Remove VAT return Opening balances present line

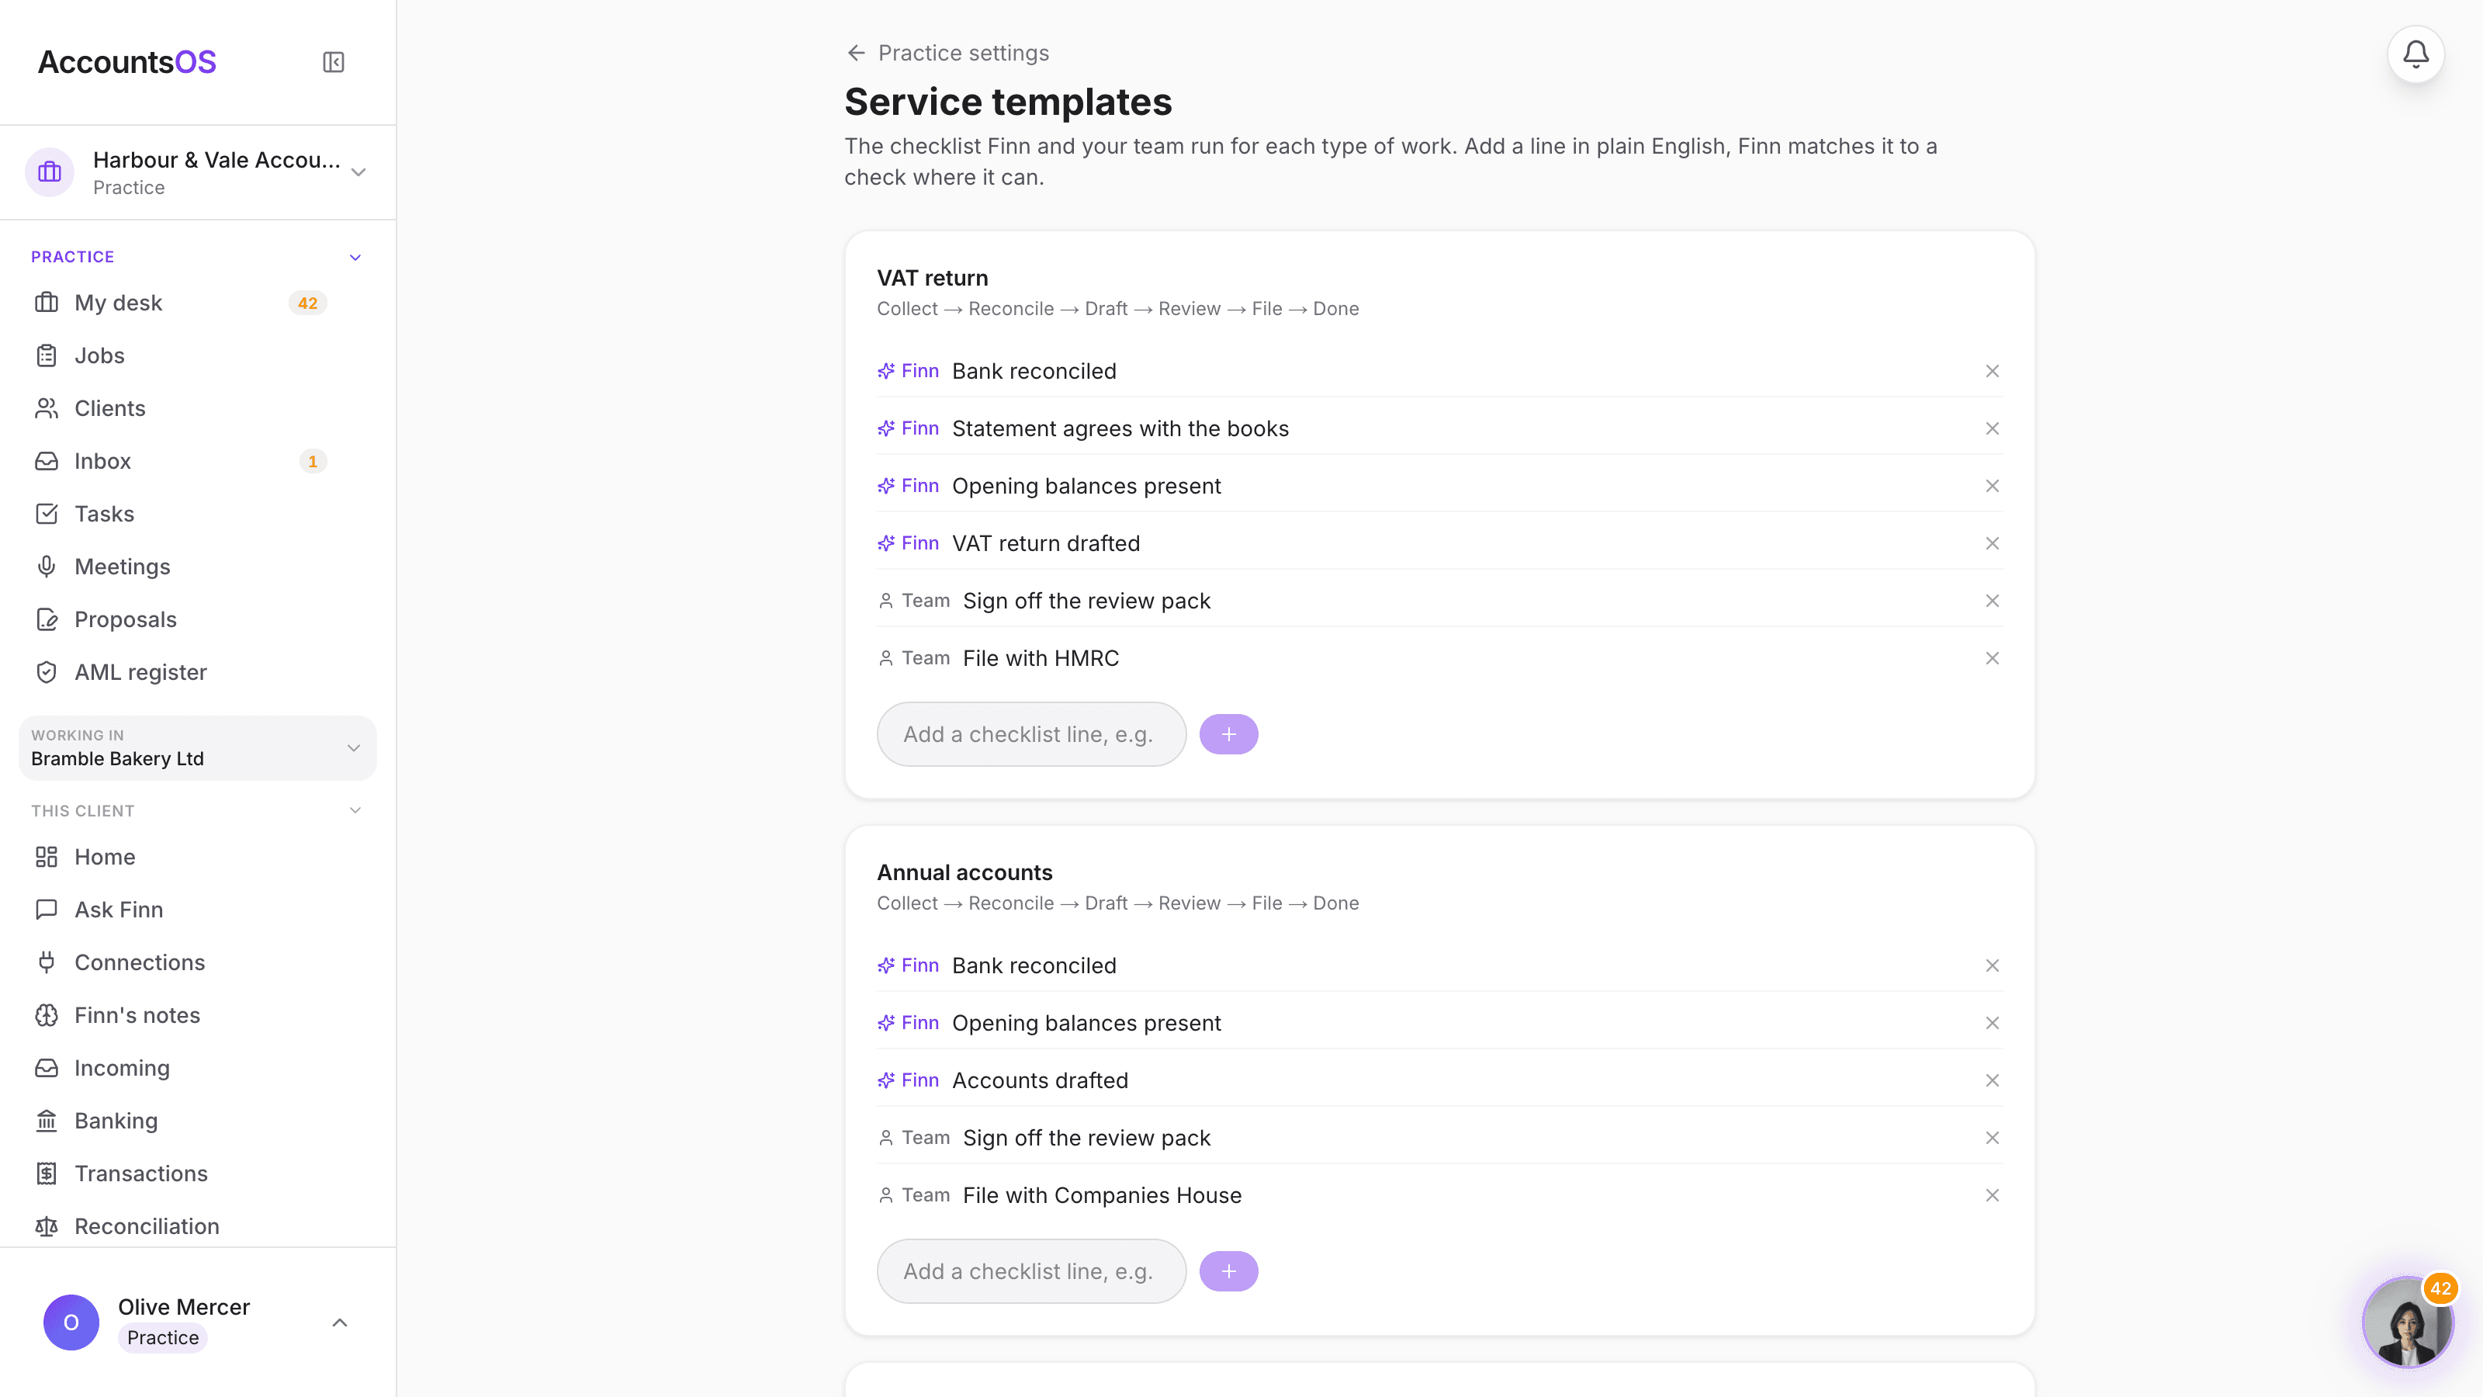(1993, 486)
